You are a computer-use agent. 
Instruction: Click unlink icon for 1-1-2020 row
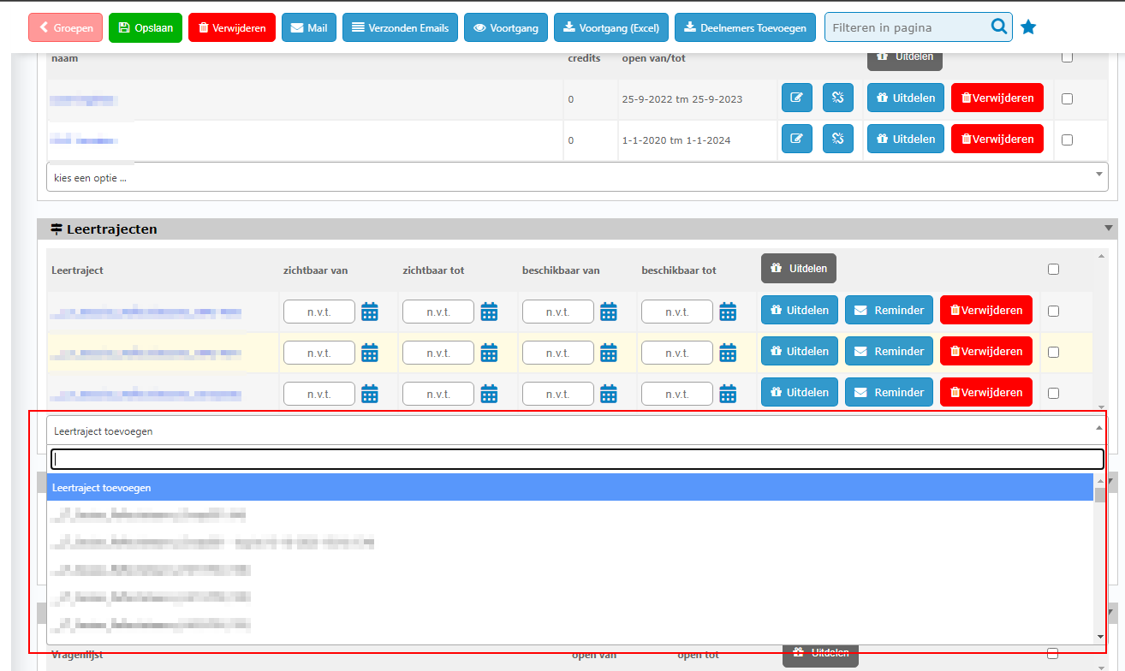[x=837, y=139]
